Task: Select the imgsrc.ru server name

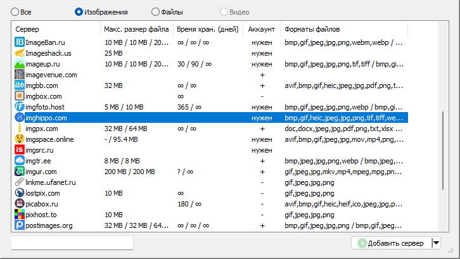Action: click(39, 150)
